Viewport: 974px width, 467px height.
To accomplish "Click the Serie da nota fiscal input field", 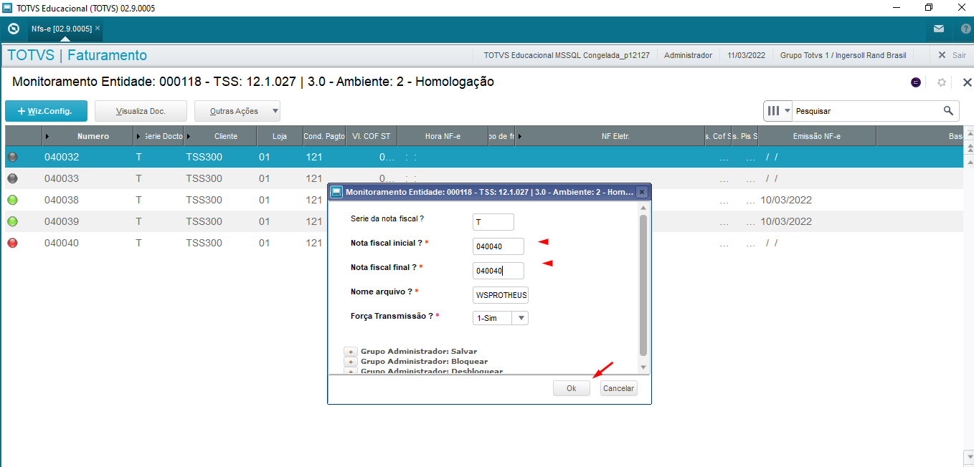I will [x=493, y=222].
